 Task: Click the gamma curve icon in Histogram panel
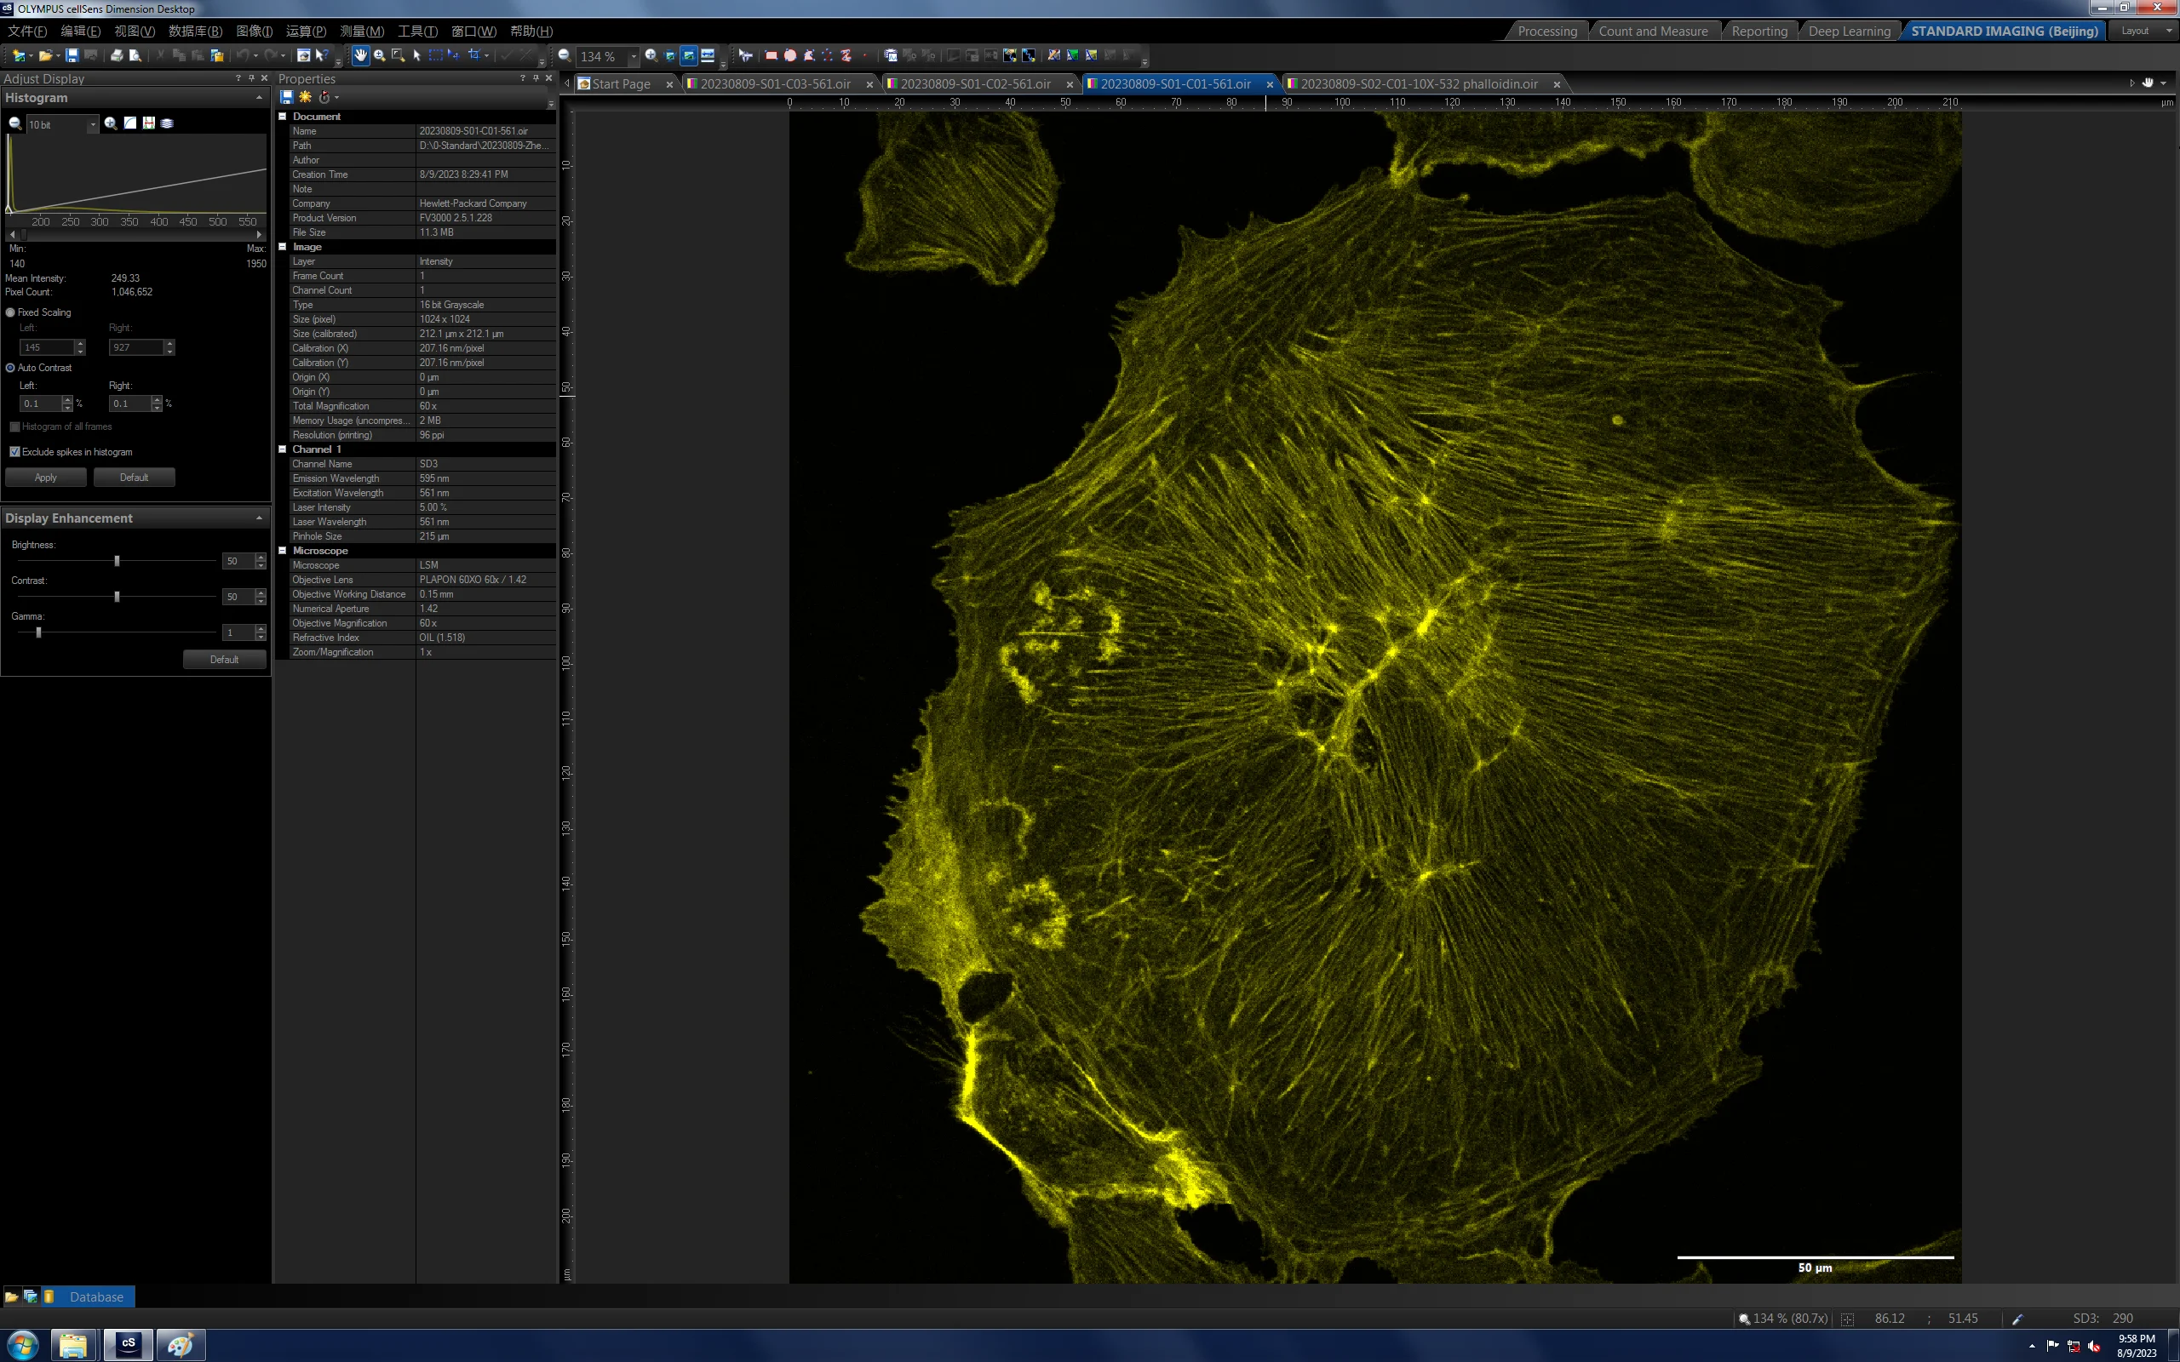tap(129, 123)
